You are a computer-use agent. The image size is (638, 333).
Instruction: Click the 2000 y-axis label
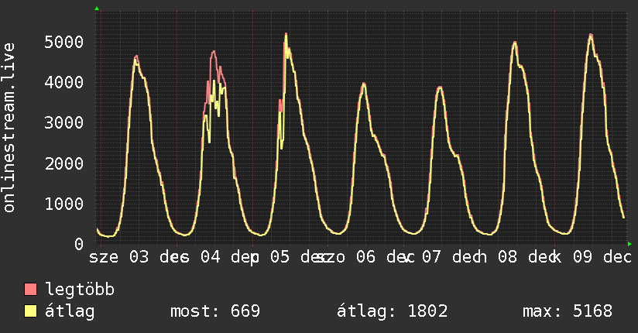click(x=63, y=163)
